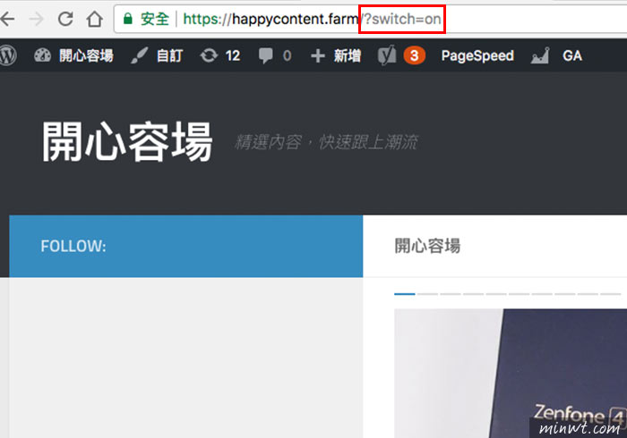The image size is (627, 438).
Task: Open the GA admin bar item
Action: 571,55
